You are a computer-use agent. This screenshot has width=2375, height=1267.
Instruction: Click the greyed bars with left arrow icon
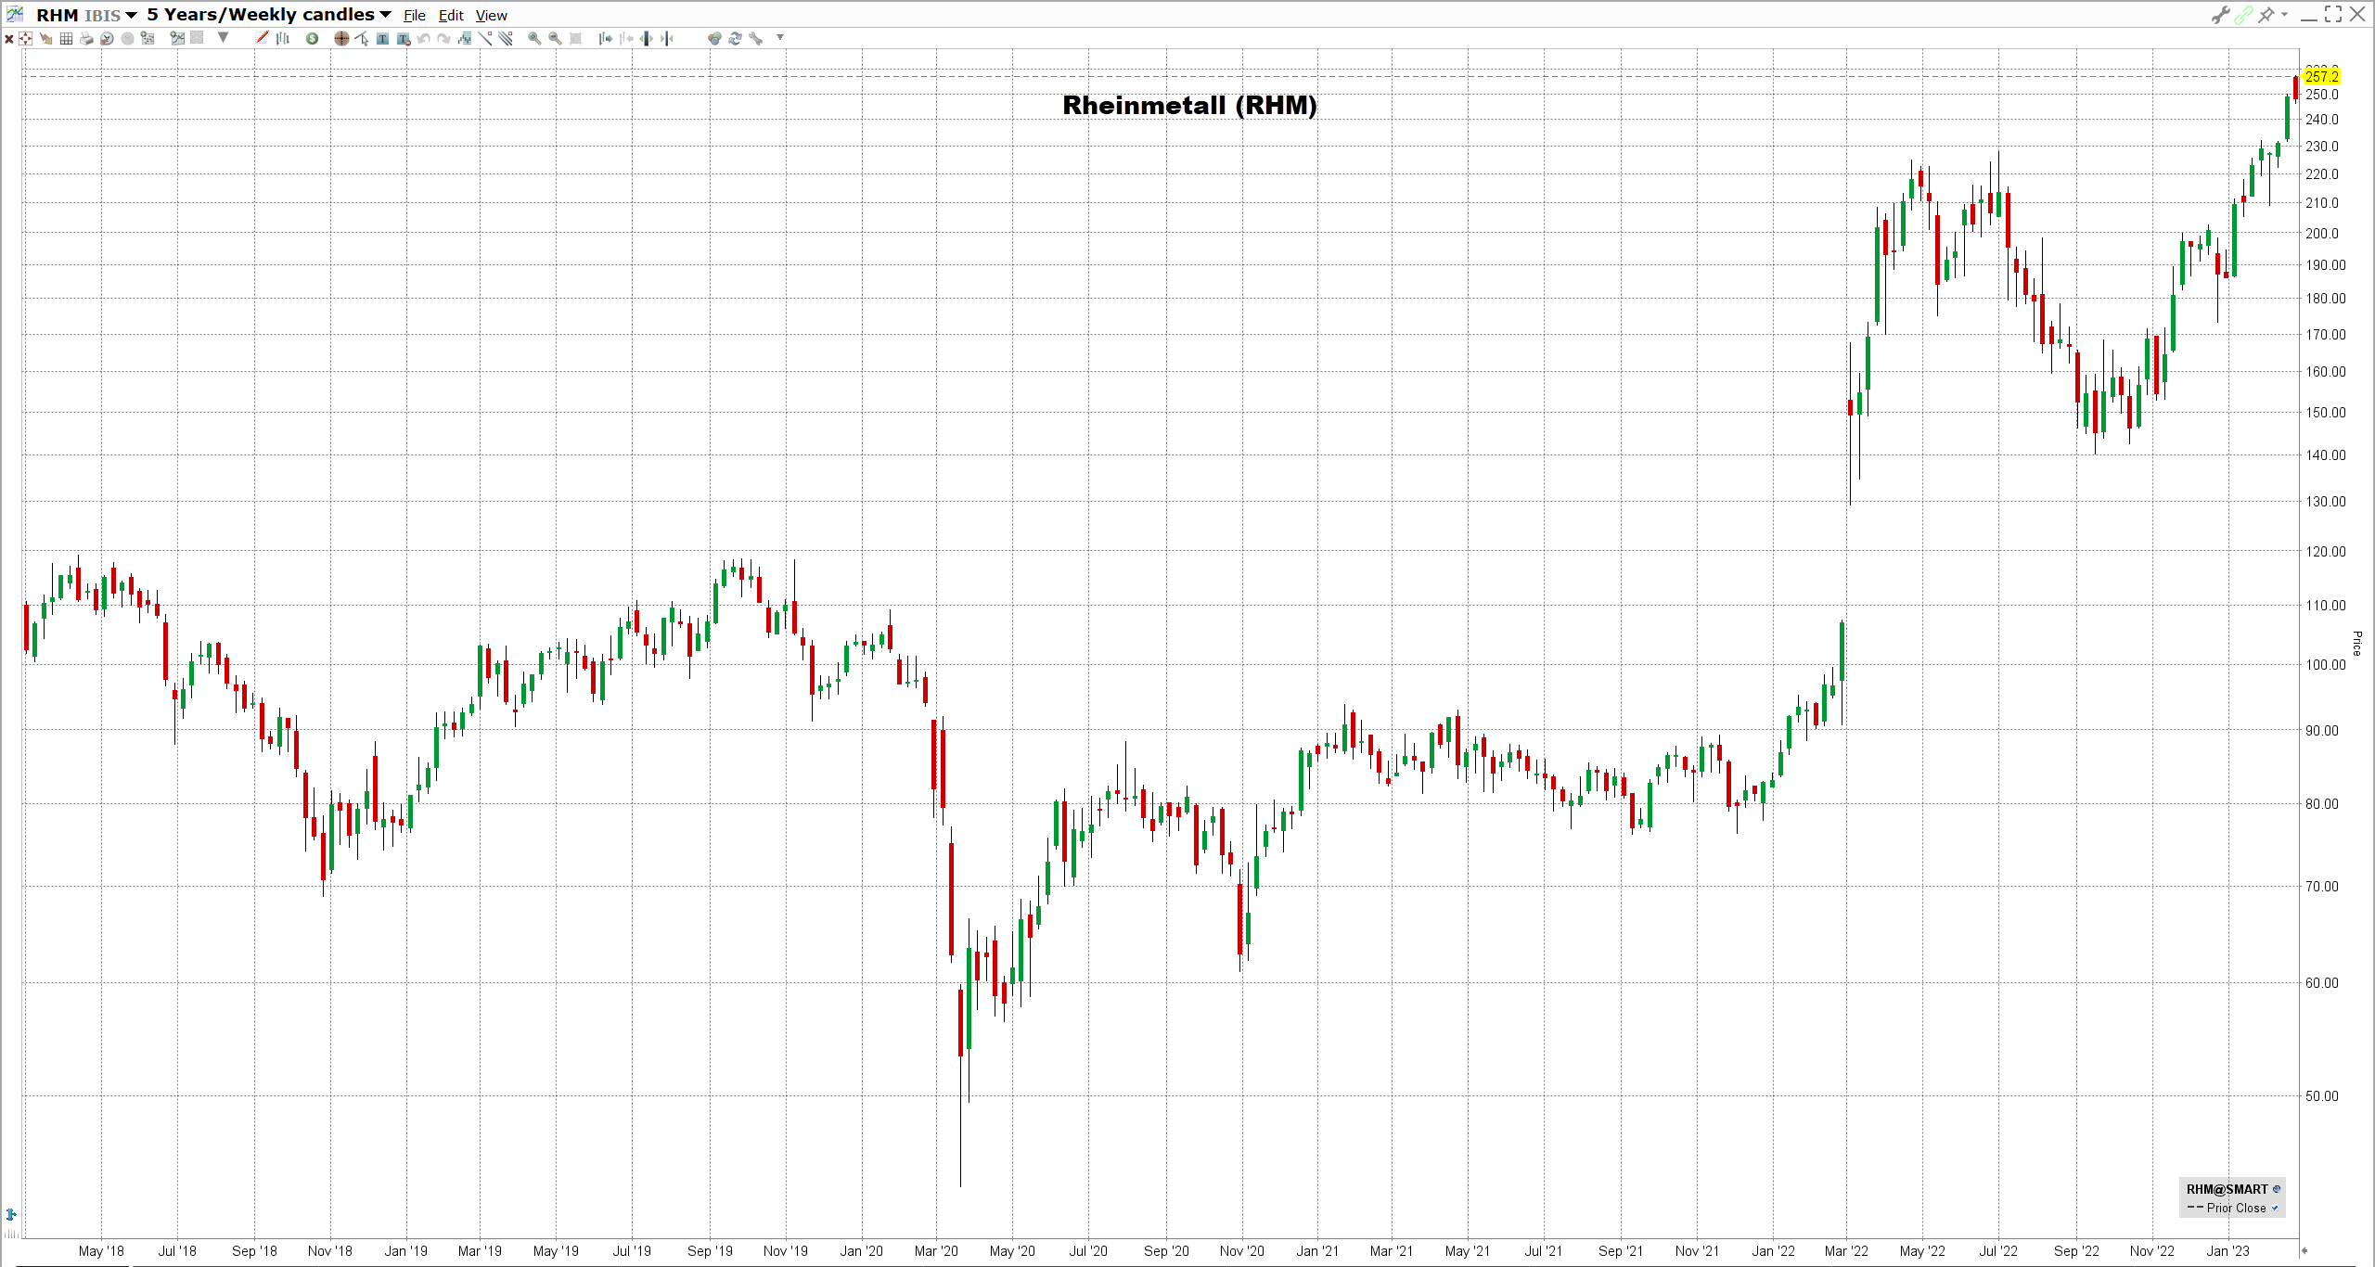(626, 39)
